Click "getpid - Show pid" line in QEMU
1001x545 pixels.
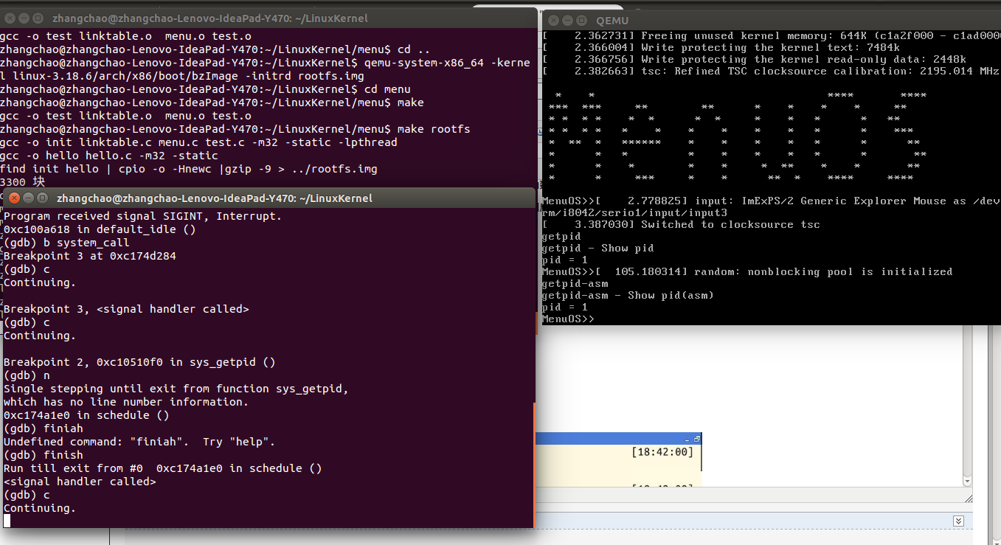click(x=598, y=248)
